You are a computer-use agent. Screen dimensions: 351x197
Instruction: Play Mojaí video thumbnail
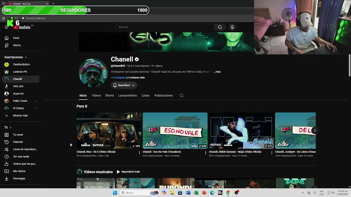tap(241, 131)
